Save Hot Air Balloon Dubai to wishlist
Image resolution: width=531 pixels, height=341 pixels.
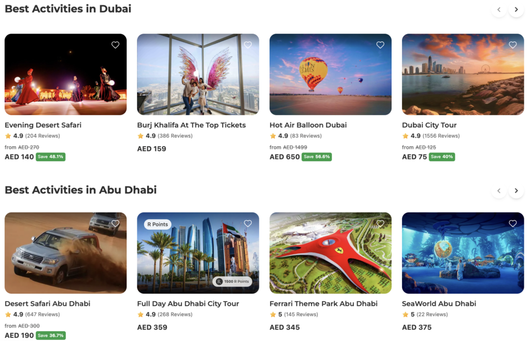coord(380,45)
